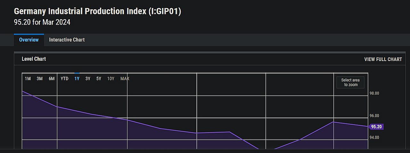Switch to the Interactive Chart tab
This screenshot has width=410, height=153.
(x=67, y=40)
